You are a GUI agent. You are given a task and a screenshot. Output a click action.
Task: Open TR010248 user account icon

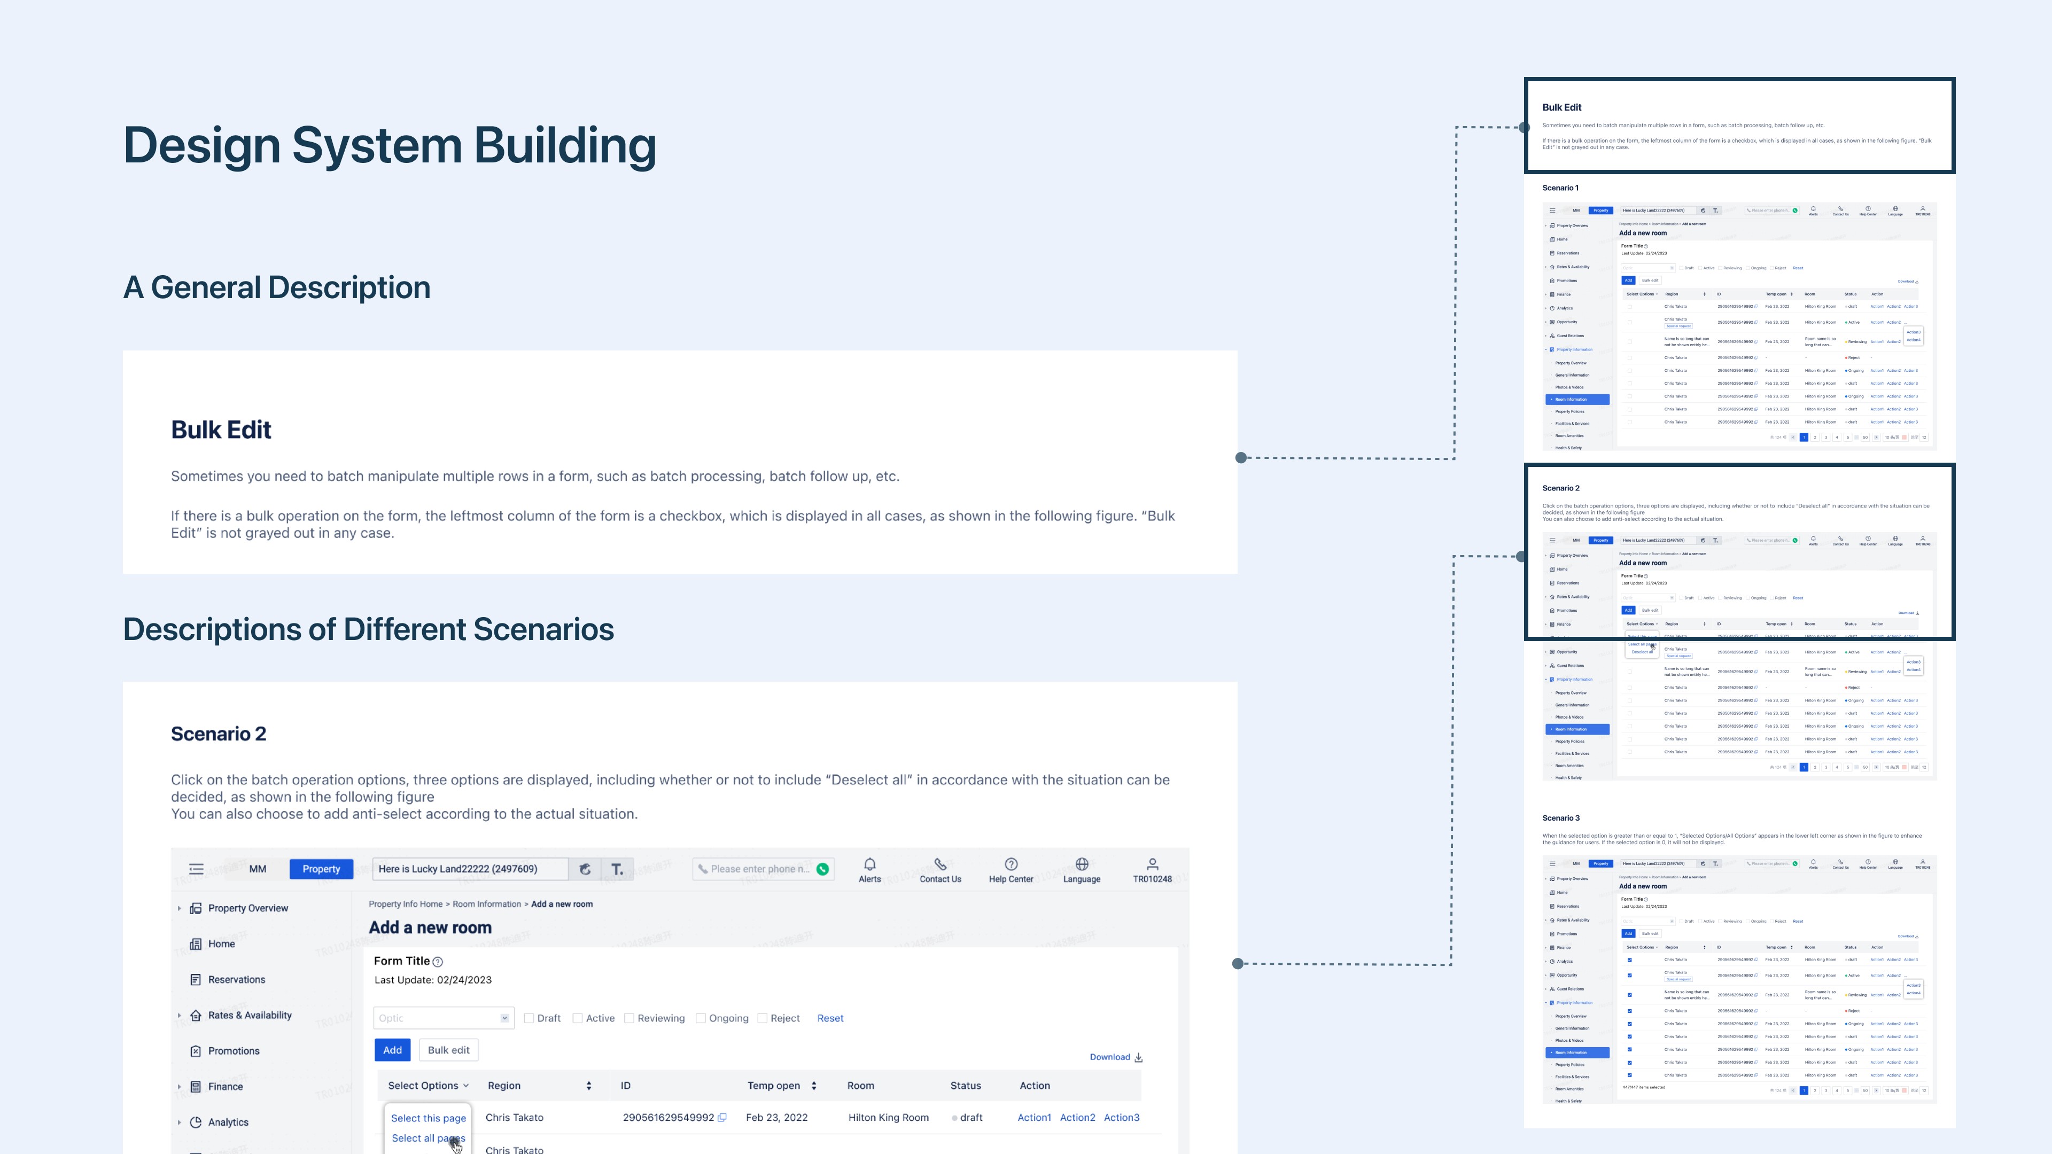click(x=1152, y=864)
